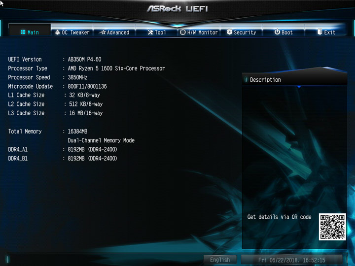Viewport: 355px width, 266px height.
Task: Click the Get details via QR code text
Action: 279,217
